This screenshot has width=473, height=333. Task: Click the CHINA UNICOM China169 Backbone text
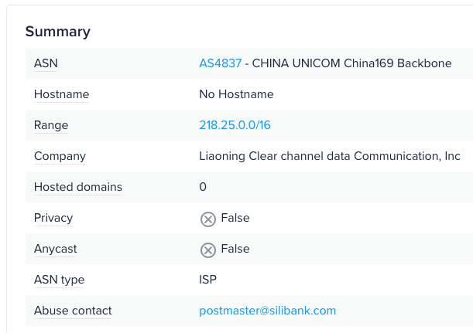pyautogui.click(x=351, y=63)
